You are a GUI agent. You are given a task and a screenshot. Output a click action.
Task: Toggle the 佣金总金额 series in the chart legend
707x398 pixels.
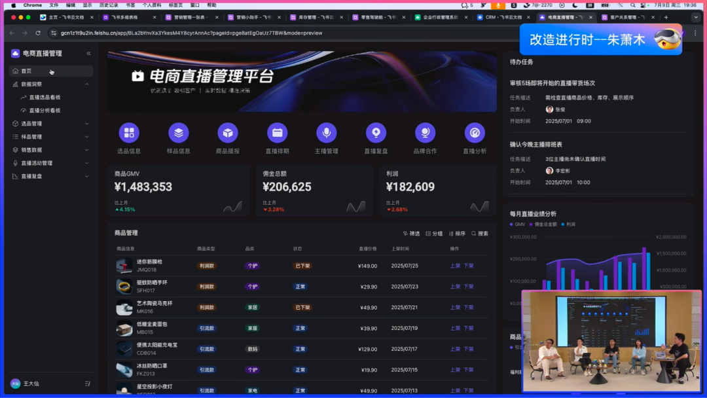[x=543, y=224]
